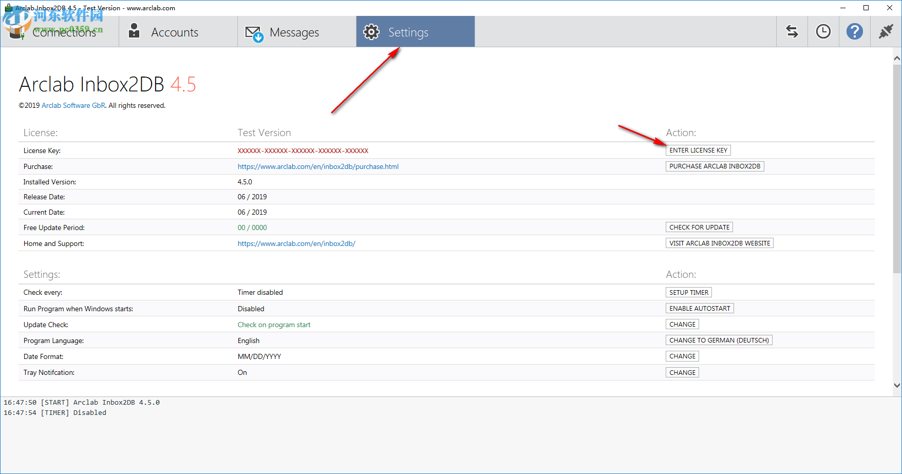The width and height of the screenshot is (902, 474).
Task: Click the CHECK FOR UPDATE button
Action: click(x=699, y=227)
